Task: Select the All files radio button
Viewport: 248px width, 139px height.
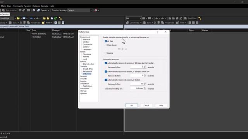Action: click(106, 41)
